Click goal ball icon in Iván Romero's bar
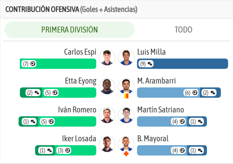This screenshot has width=233, height=164. (x=51, y=122)
